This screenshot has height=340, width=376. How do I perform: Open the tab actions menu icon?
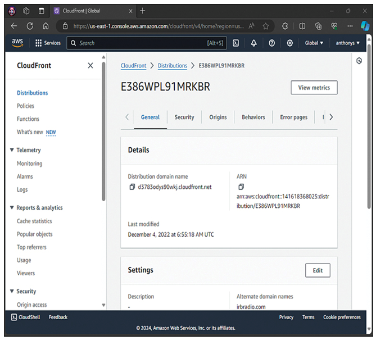point(42,11)
